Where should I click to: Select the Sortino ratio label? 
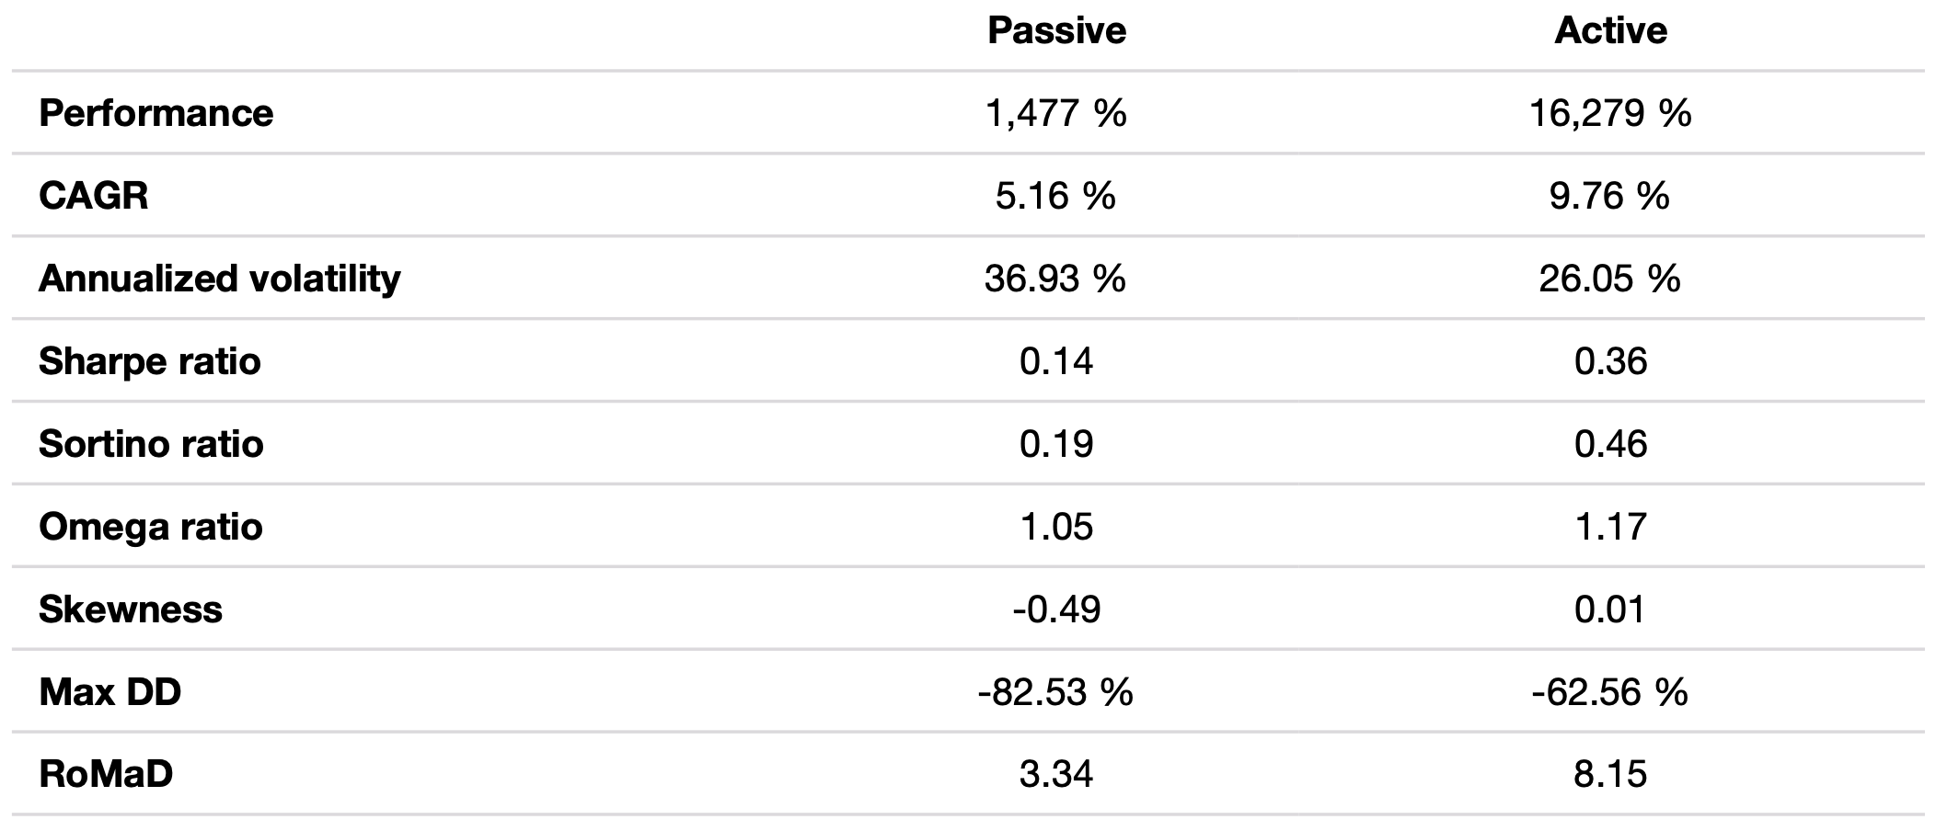[151, 444]
